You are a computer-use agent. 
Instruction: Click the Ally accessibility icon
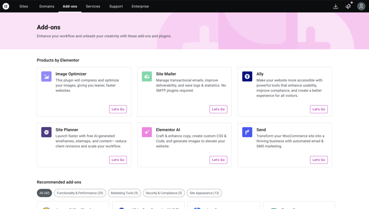(x=247, y=76)
